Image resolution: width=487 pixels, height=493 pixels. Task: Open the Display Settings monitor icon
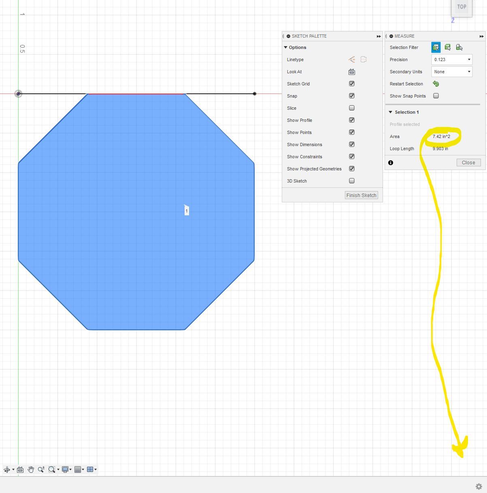[x=65, y=470]
